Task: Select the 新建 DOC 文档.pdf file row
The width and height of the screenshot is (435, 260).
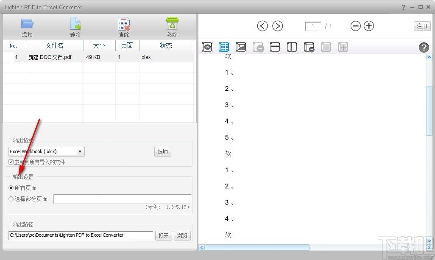Action: pos(98,57)
